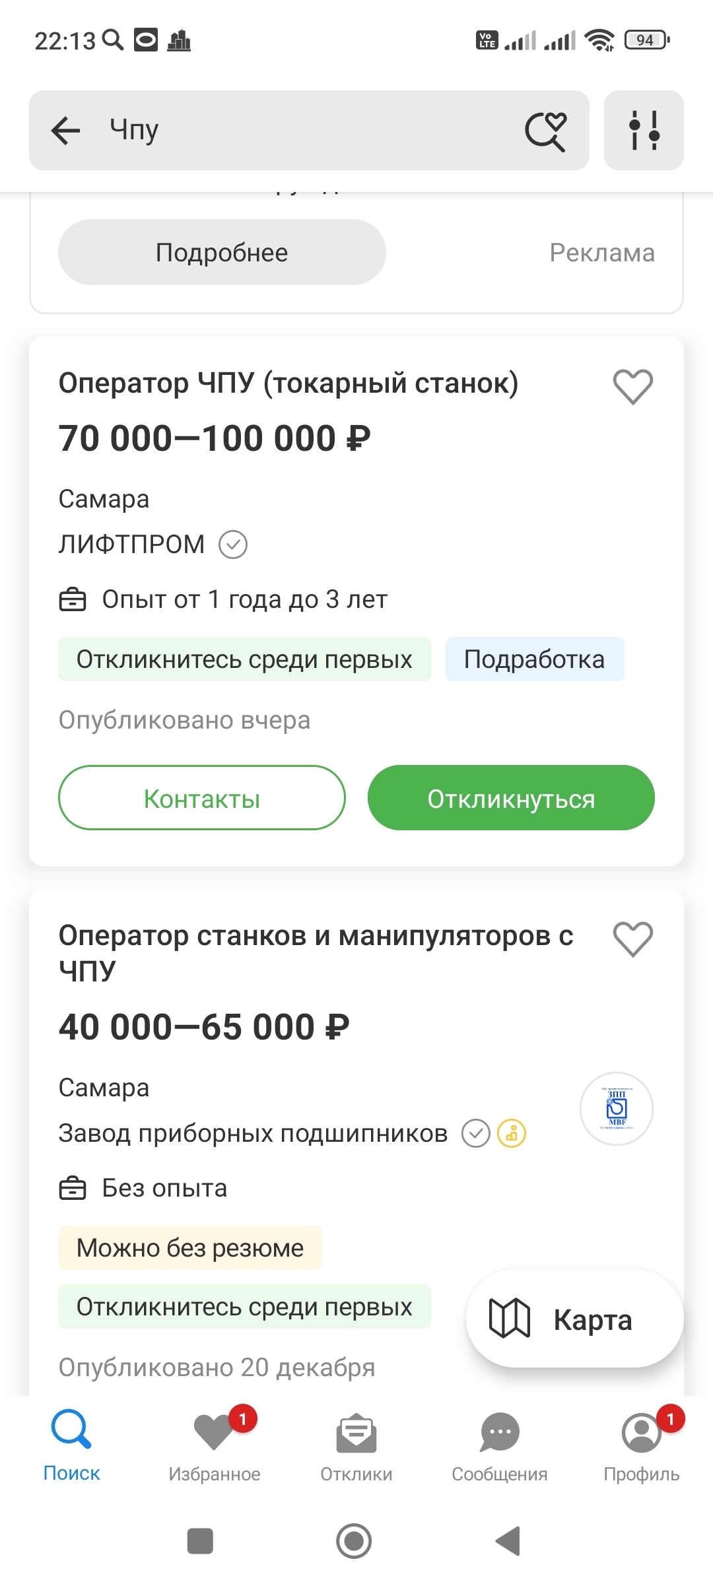The width and height of the screenshot is (713, 1584).
Task: Tap the verified checkmark beside ЛИФТПРОМ
Action: 233,545
